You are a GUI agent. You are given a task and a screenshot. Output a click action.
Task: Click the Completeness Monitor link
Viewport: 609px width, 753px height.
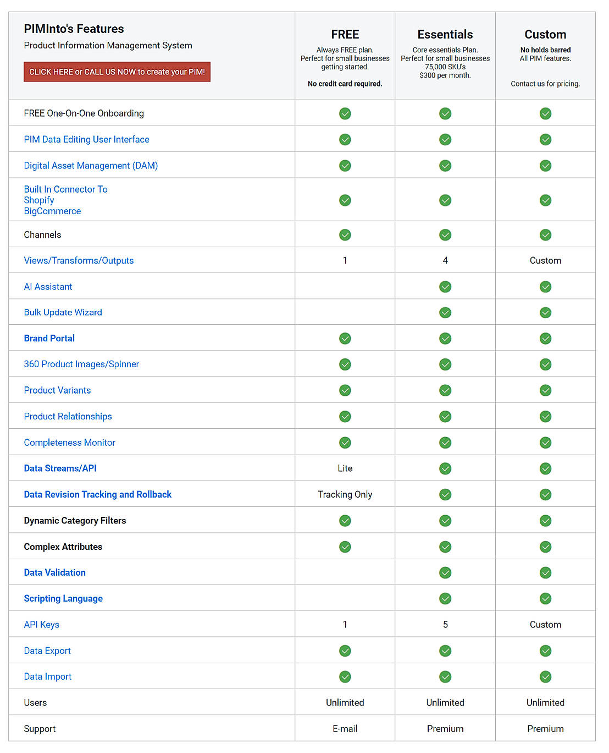coord(69,443)
